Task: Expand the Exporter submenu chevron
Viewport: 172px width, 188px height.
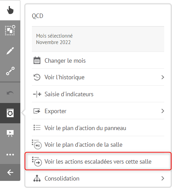Action: point(163,111)
